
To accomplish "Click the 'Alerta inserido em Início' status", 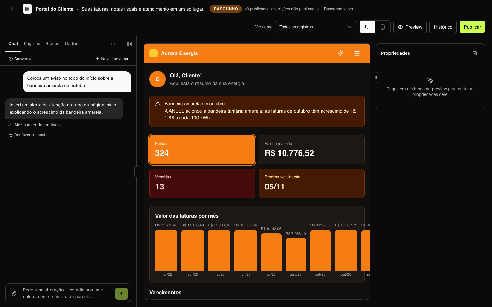I will click(x=34, y=125).
